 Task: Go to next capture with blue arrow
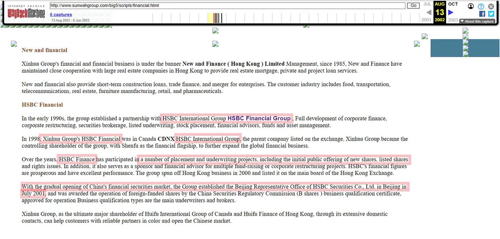[450, 12]
